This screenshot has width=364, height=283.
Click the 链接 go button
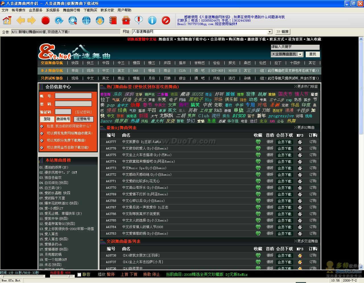(282, 32)
